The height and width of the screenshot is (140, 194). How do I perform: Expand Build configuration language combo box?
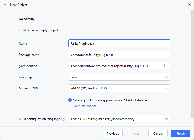coord(119,119)
